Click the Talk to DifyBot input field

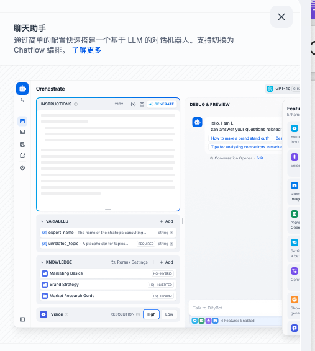(235, 308)
